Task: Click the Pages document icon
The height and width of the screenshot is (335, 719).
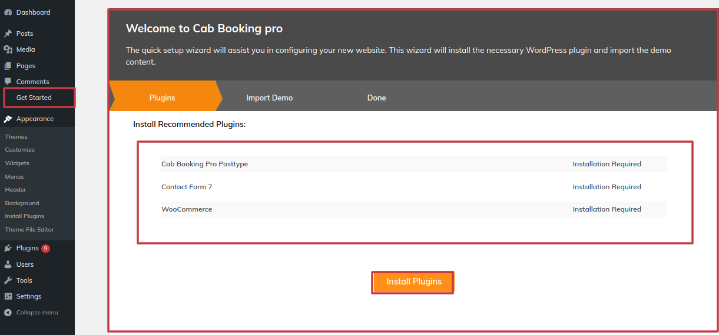Action: (x=8, y=66)
